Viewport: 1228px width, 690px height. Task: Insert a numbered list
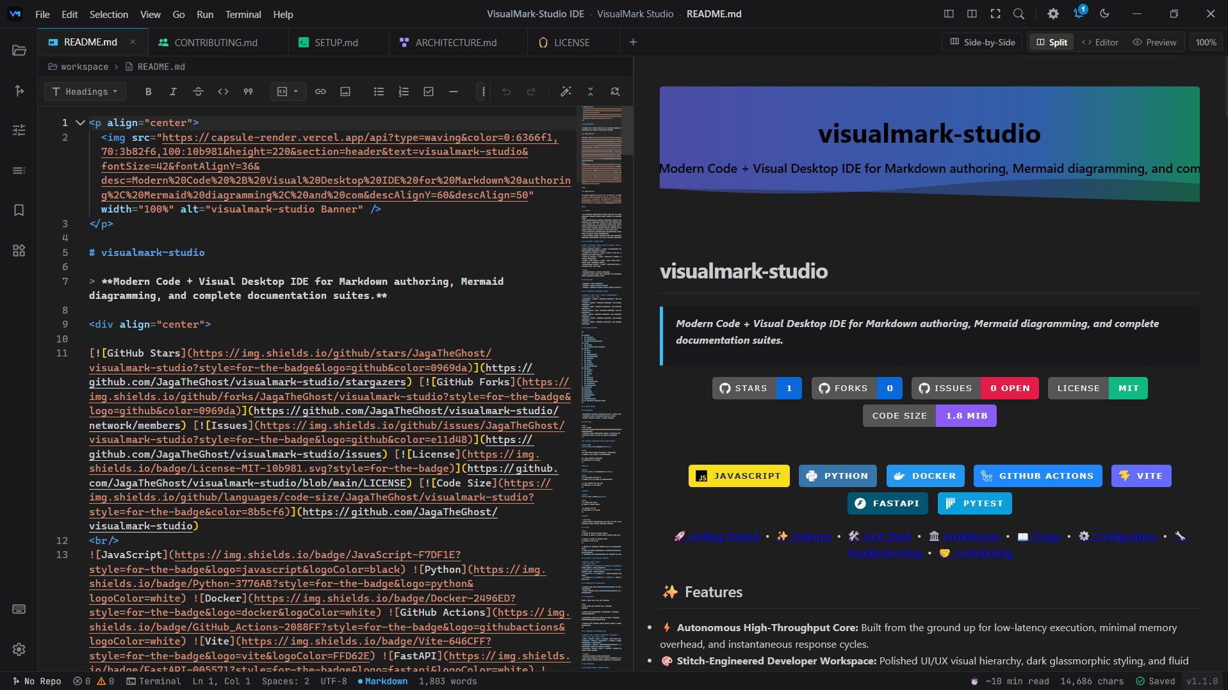tap(404, 92)
